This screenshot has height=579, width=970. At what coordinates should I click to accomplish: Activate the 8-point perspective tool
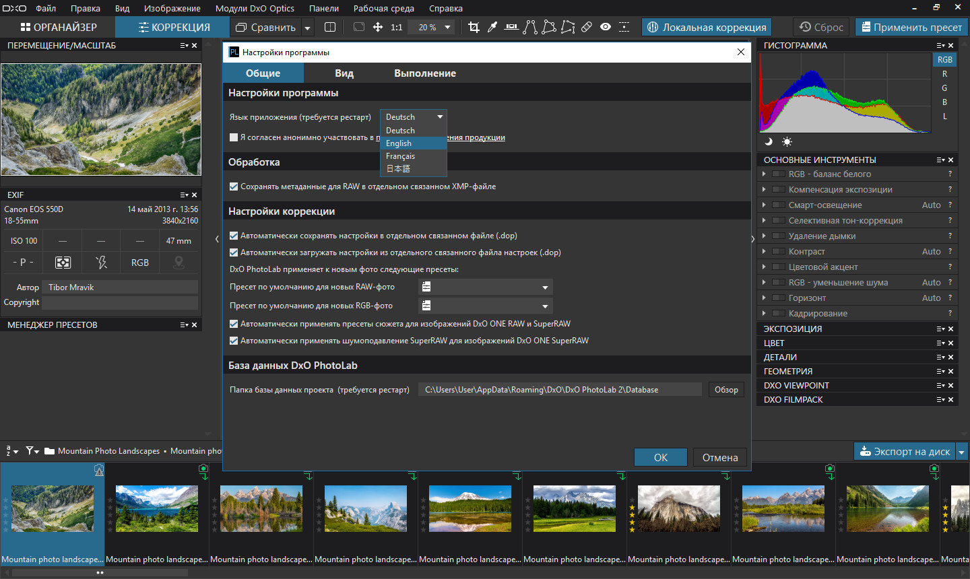point(568,27)
